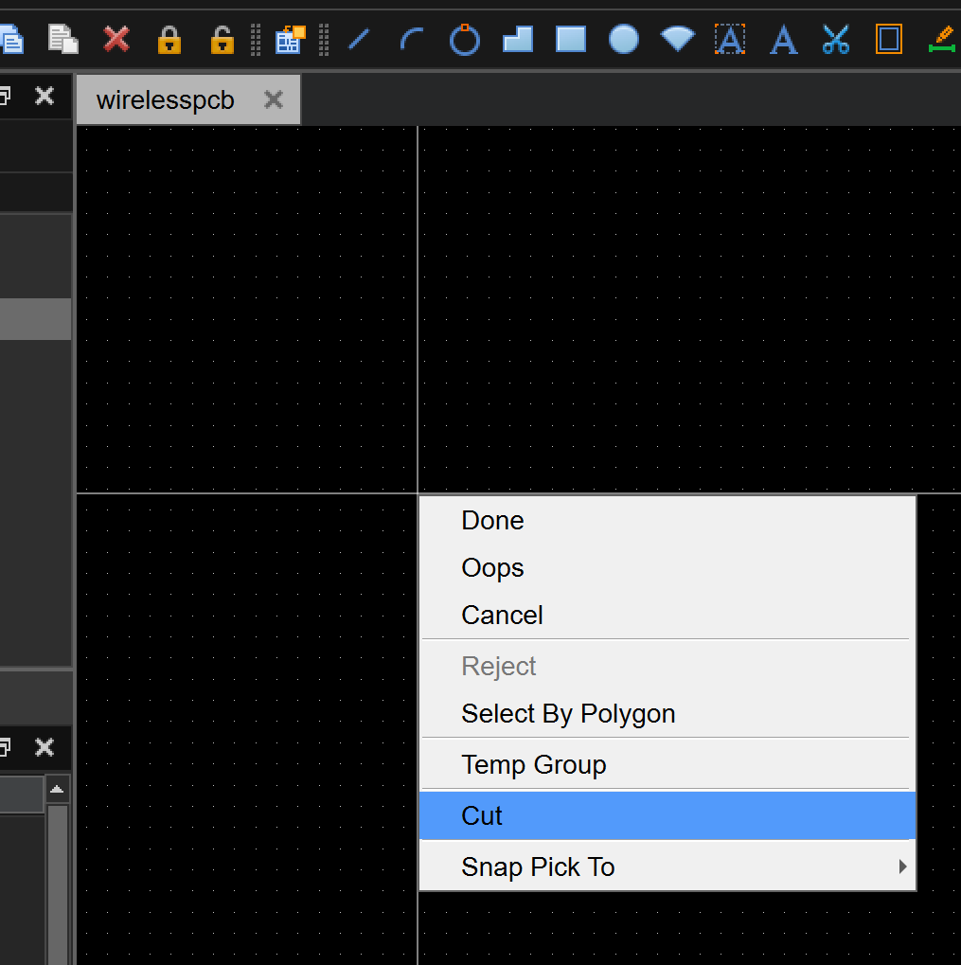961x965 pixels.
Task: Select the filled circle shape tool
Action: click(x=623, y=40)
